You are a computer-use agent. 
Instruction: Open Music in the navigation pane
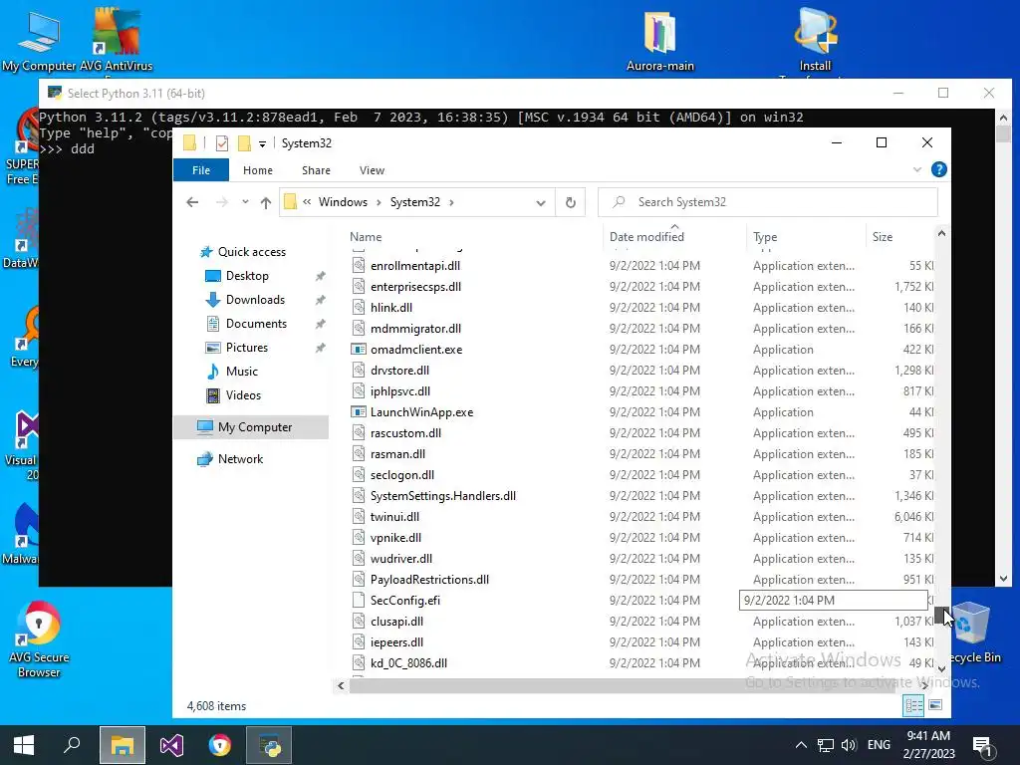[241, 372]
